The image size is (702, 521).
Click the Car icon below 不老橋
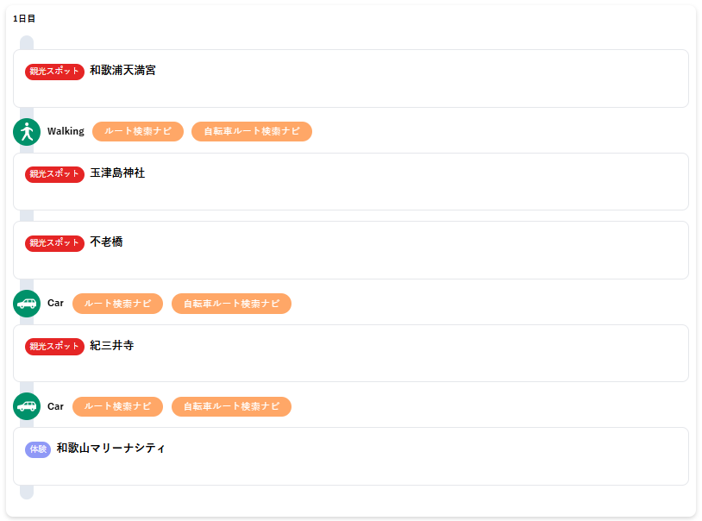[27, 304]
